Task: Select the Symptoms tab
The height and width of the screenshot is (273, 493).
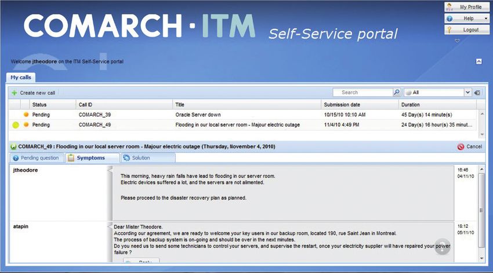Action: click(x=92, y=158)
